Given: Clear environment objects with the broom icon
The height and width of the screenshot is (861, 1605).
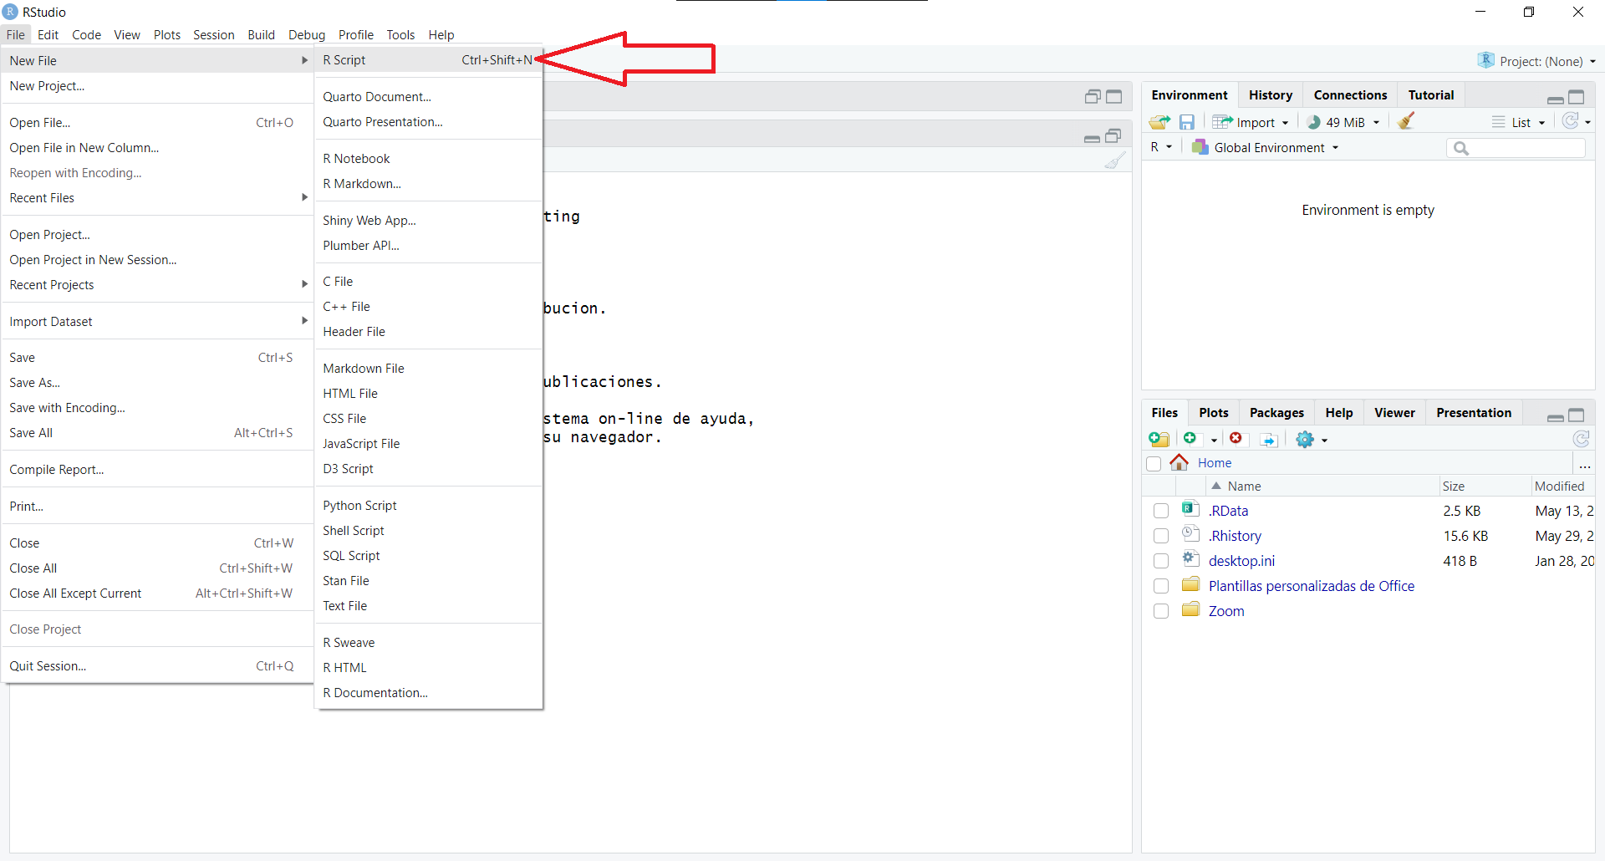Looking at the screenshot, I should pos(1406,121).
